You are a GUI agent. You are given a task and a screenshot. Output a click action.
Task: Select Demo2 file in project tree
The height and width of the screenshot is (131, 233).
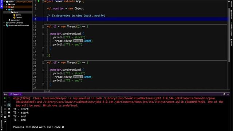(x=18, y=17)
